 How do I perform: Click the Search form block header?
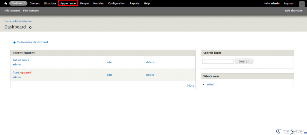pyautogui.click(x=247, y=53)
